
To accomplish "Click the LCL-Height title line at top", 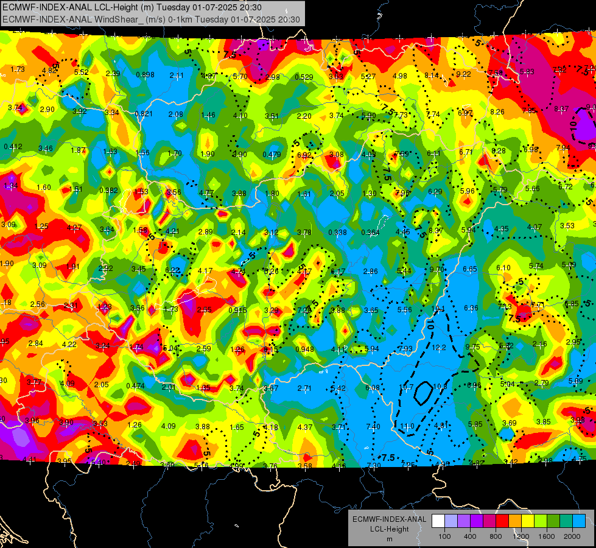I will [x=132, y=7].
